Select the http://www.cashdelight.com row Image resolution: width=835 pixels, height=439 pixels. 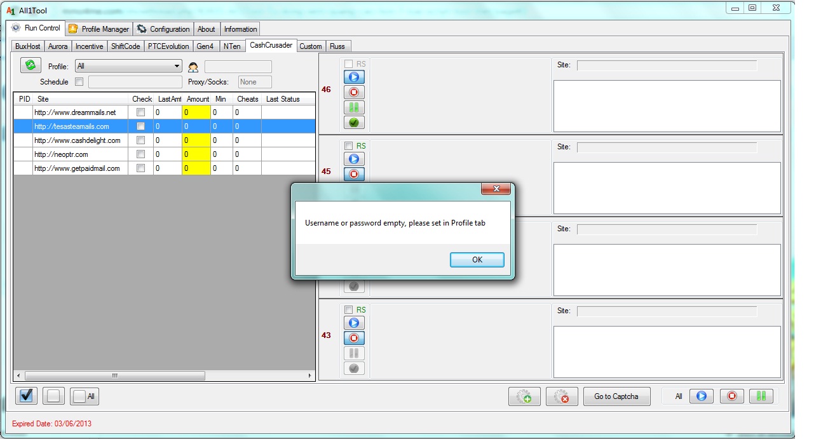pyautogui.click(x=165, y=140)
